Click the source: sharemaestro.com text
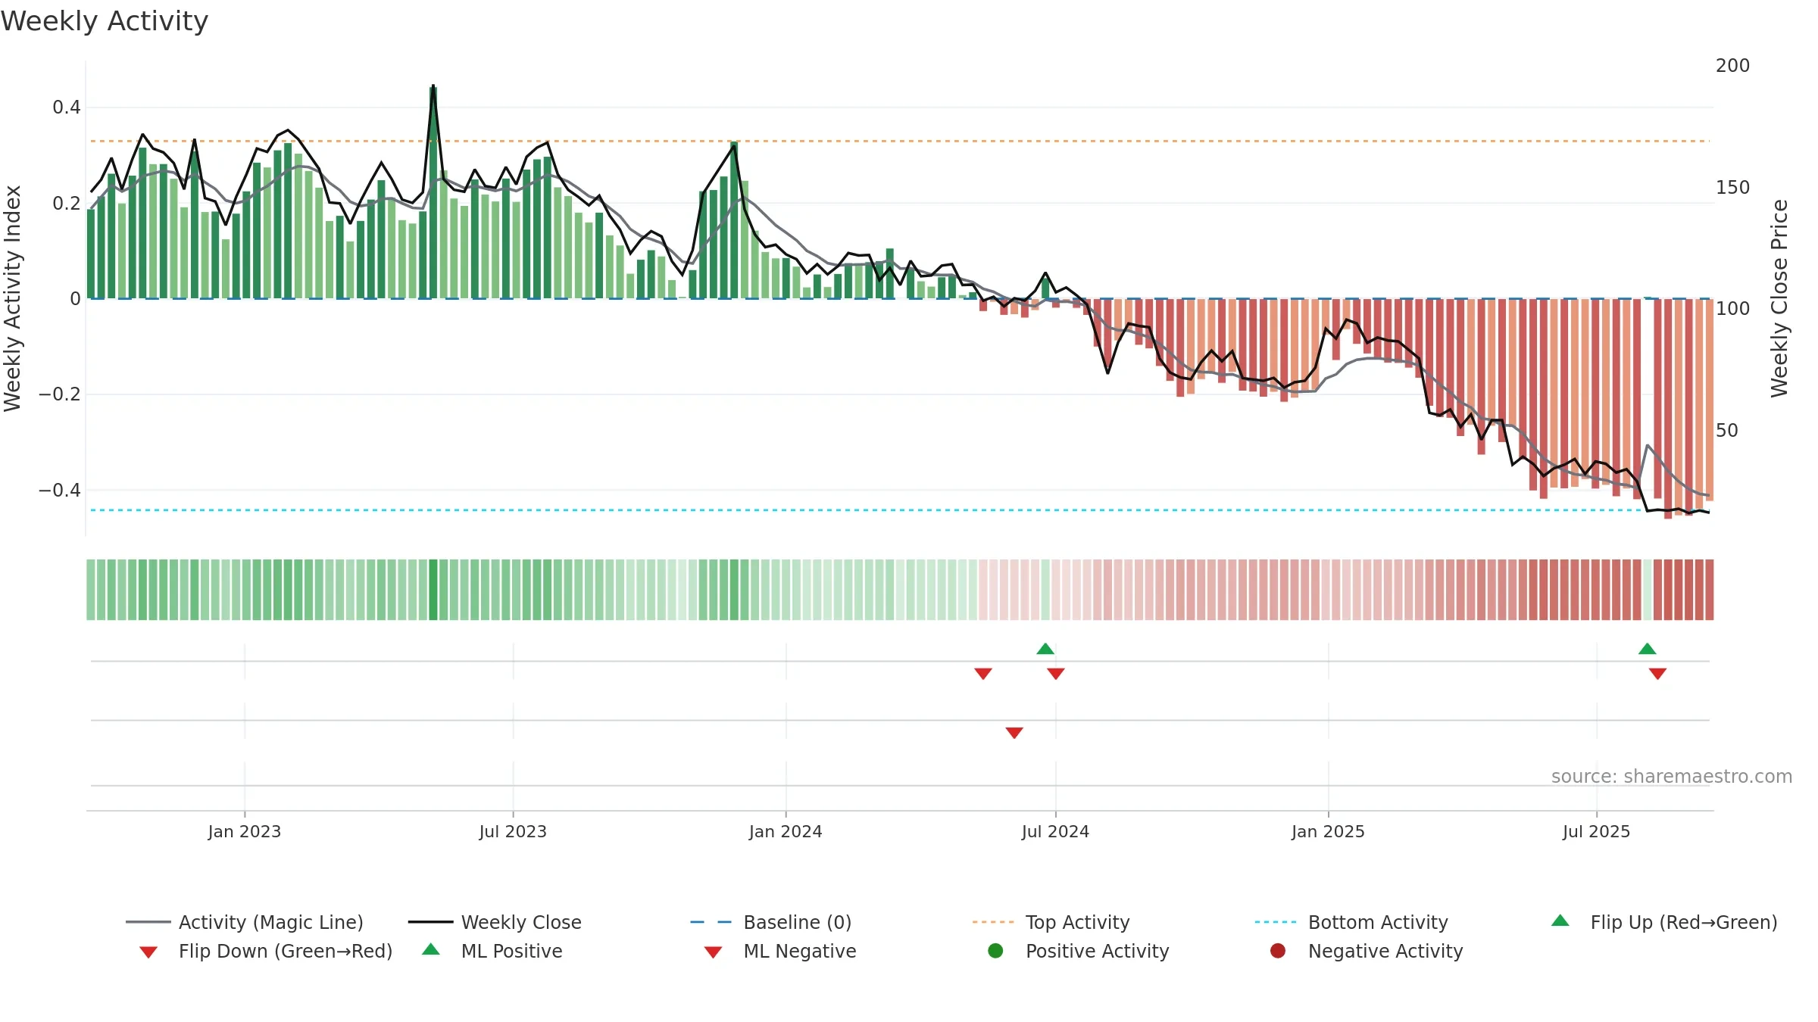This screenshot has height=1022, width=1818. click(1672, 776)
